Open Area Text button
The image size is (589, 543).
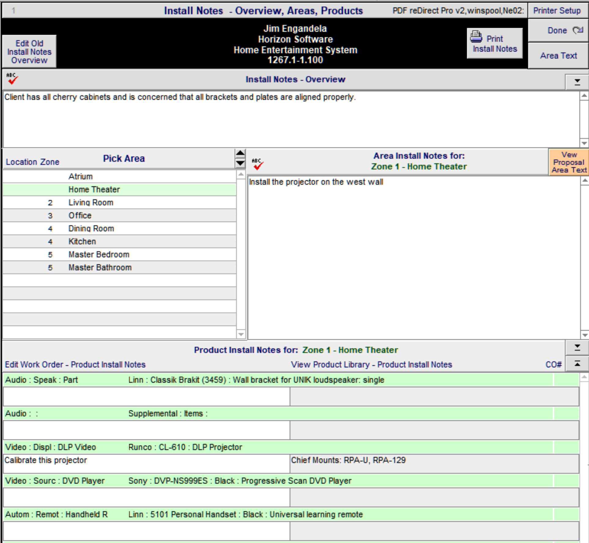click(558, 56)
